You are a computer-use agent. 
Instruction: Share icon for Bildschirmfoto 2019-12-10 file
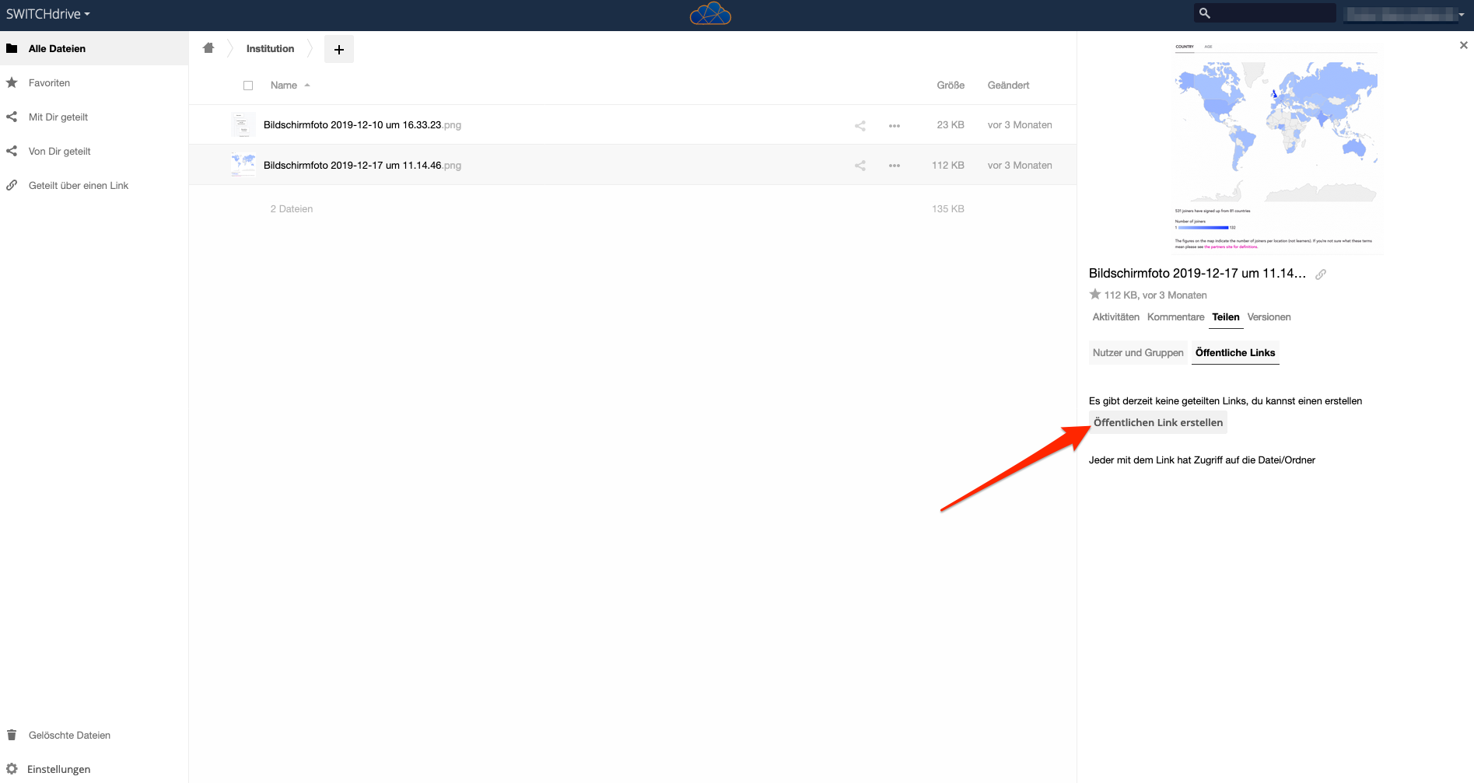coord(860,125)
